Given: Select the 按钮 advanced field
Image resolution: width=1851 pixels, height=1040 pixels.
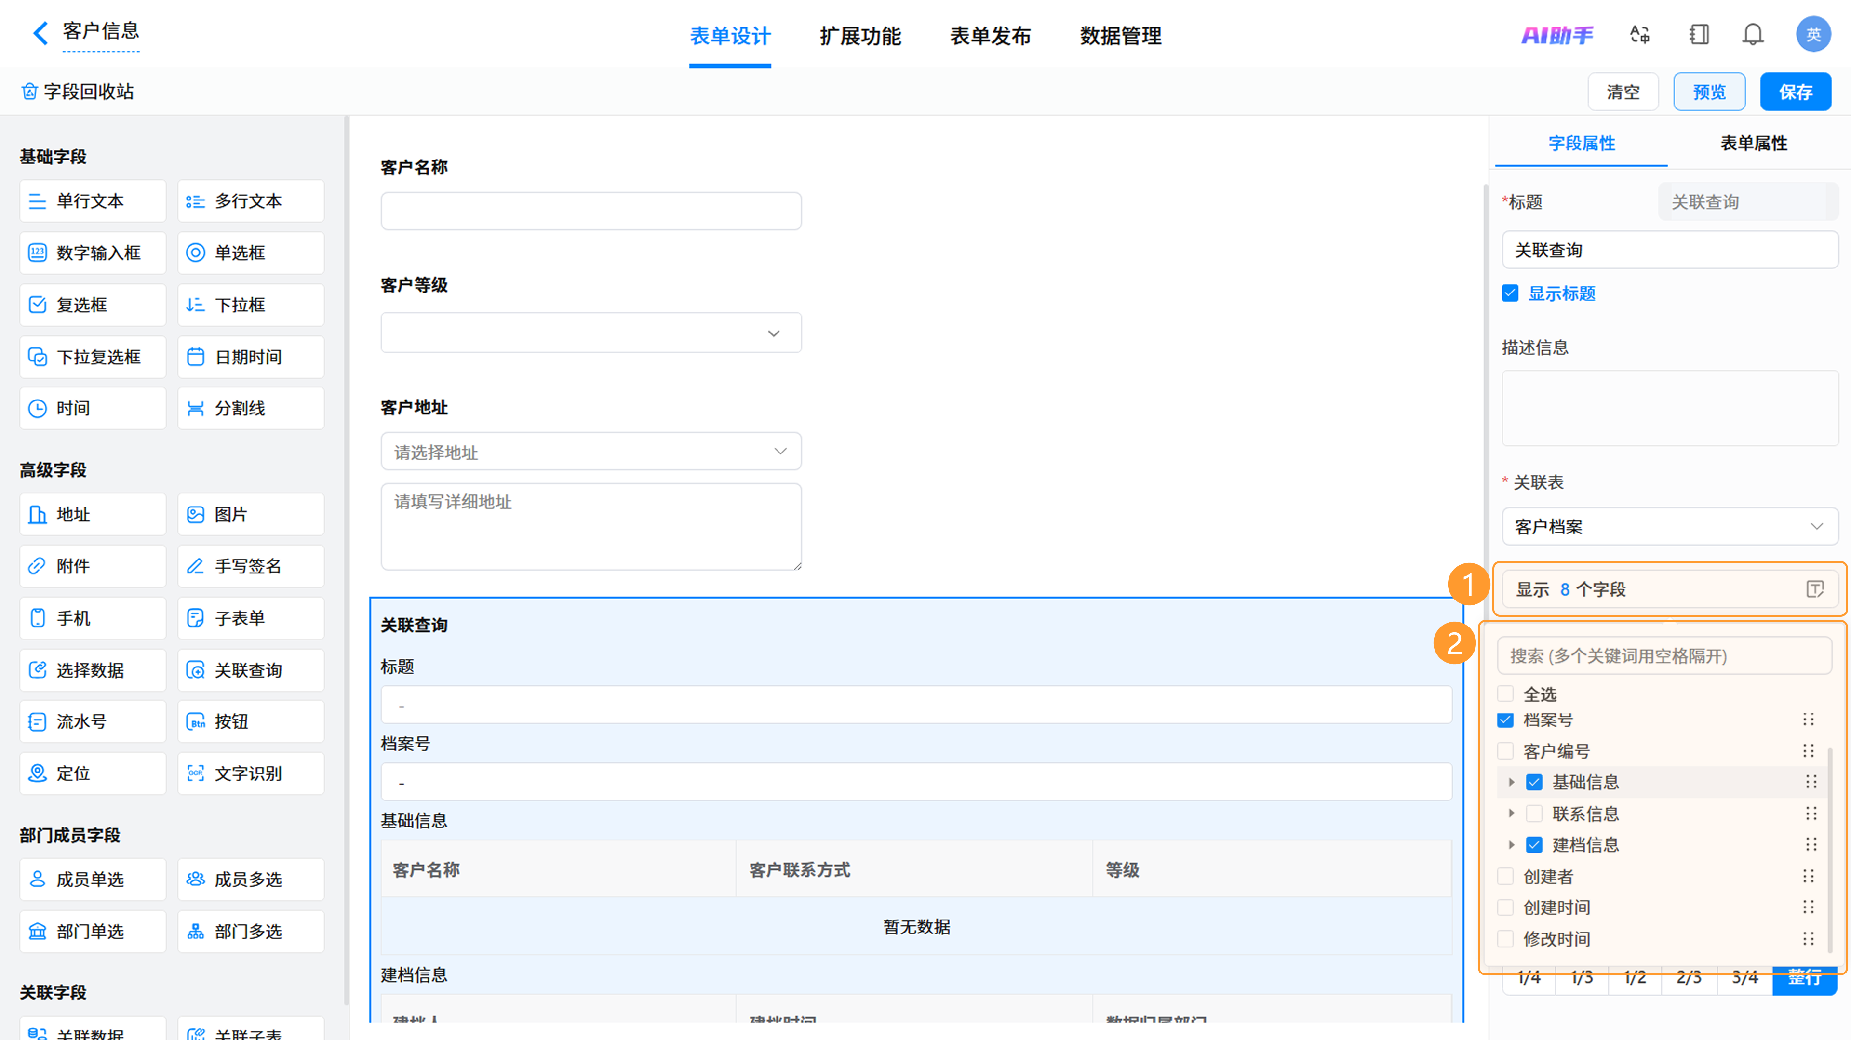Looking at the screenshot, I should [251, 722].
